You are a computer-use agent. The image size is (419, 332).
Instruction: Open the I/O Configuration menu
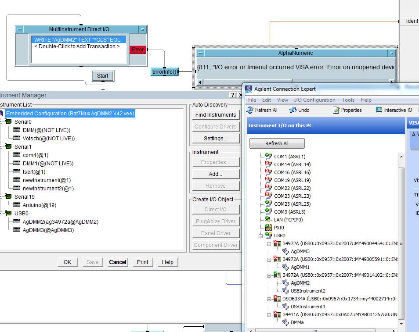(314, 100)
